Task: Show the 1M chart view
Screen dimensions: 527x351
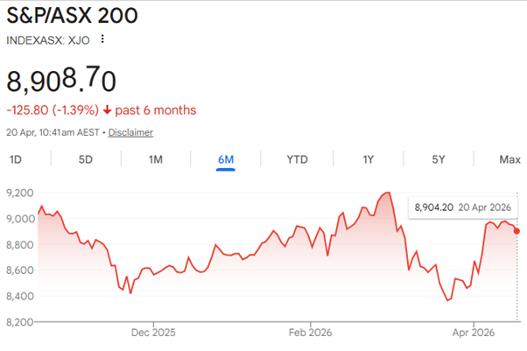Action: (156, 159)
